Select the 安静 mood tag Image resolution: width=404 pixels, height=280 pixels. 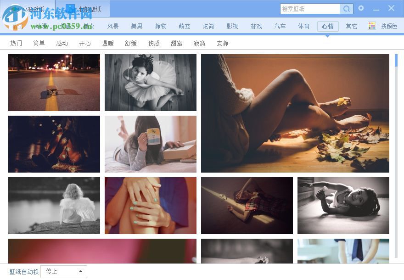[222, 43]
